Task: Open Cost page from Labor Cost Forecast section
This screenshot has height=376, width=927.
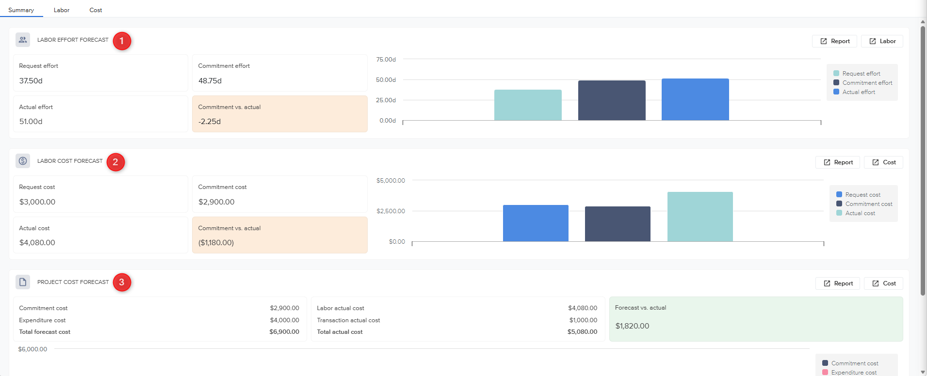Action: click(883, 162)
